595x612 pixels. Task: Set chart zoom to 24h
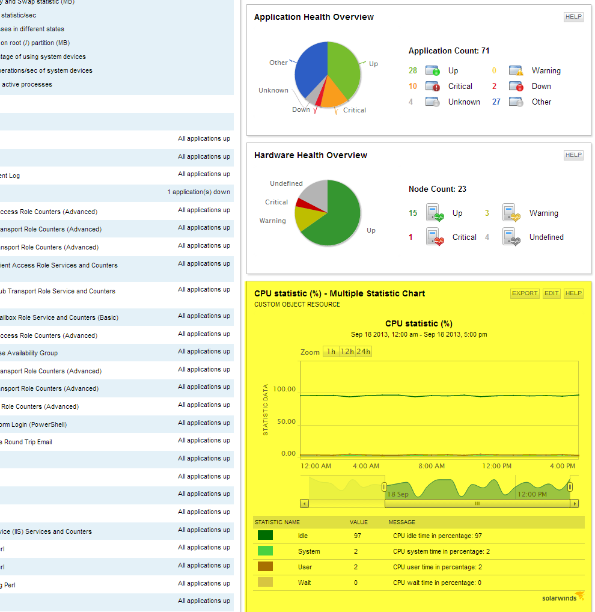click(363, 352)
